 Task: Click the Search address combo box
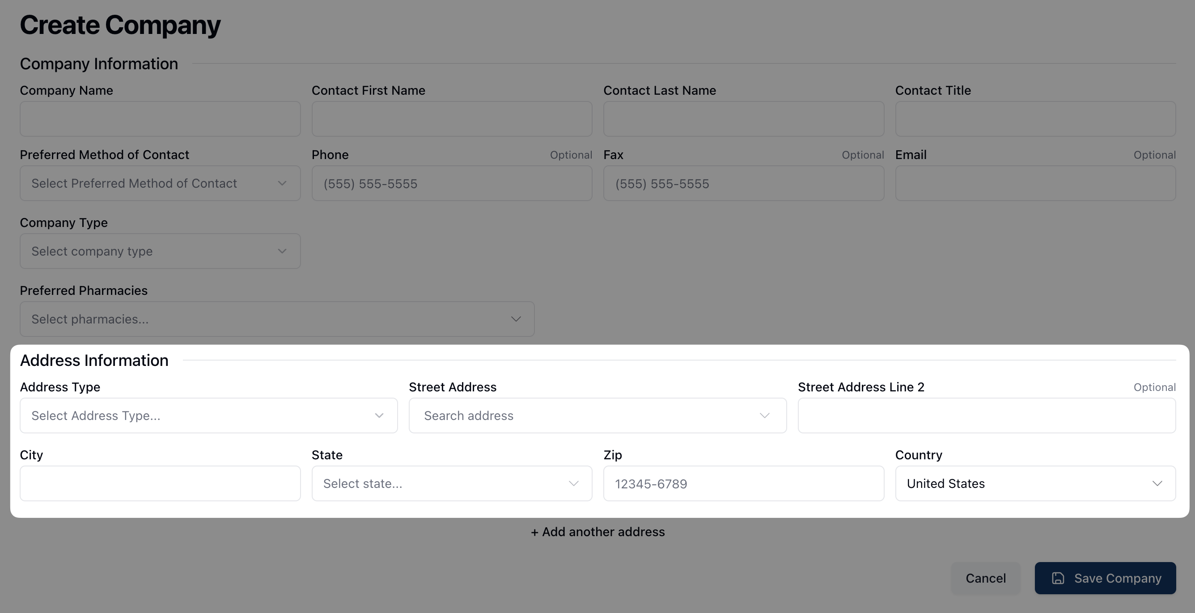pyautogui.click(x=585, y=416)
